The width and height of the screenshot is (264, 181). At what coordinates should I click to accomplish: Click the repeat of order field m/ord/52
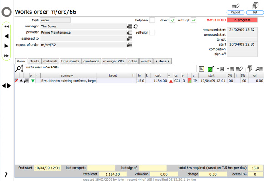(83, 45)
